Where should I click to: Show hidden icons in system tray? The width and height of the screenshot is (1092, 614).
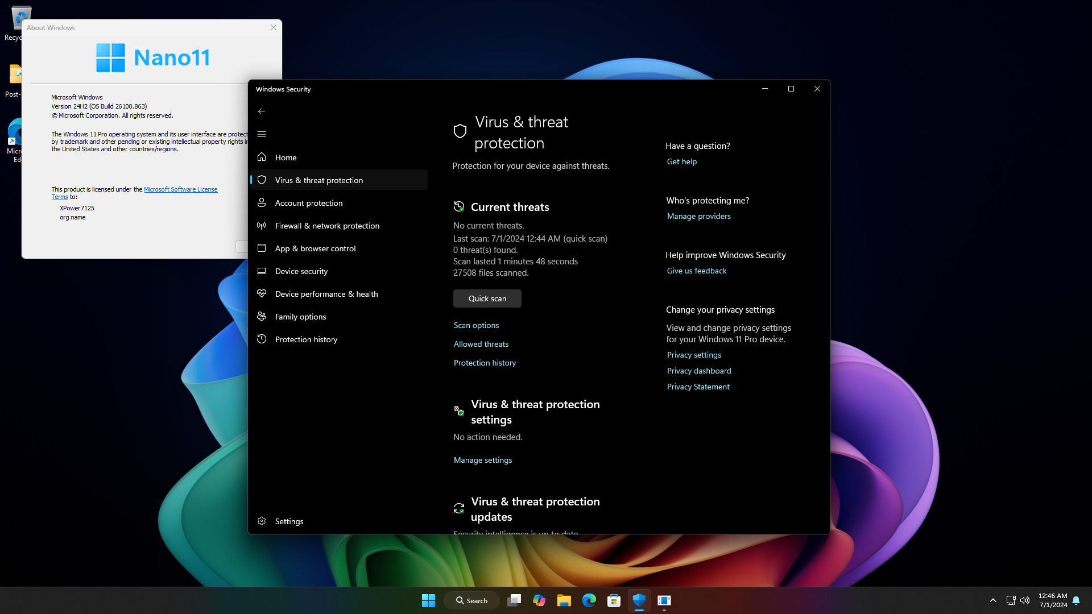tap(992, 600)
